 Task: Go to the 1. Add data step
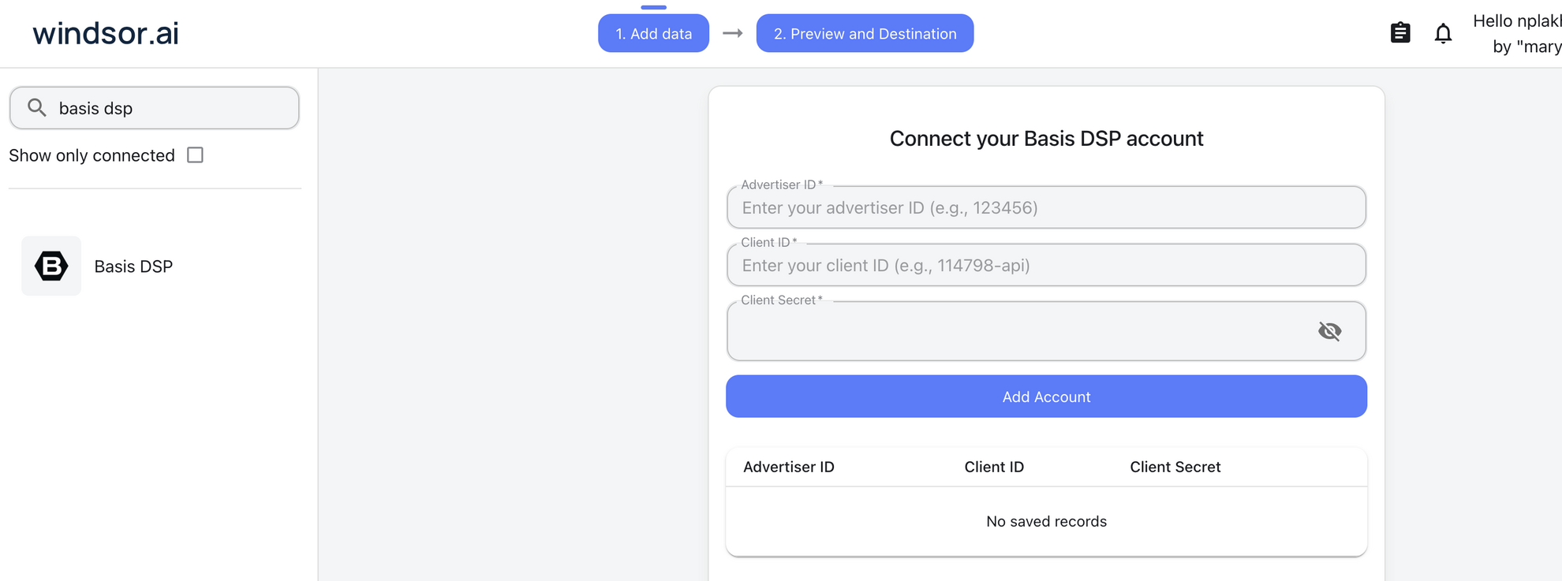[653, 33]
